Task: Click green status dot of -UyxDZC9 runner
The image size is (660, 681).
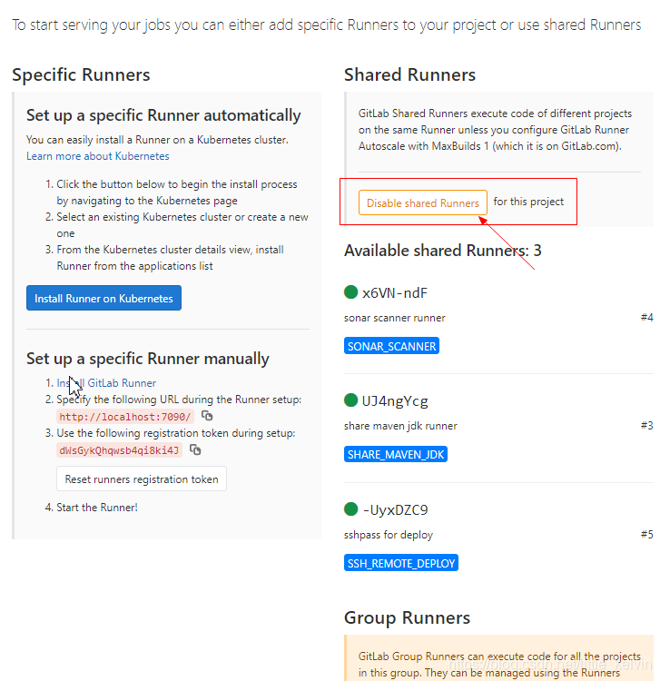Action: coord(350,508)
